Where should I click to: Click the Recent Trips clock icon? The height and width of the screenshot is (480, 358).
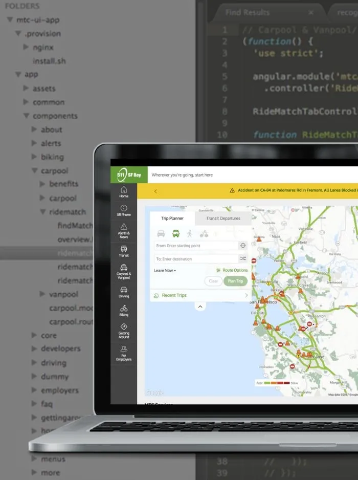(156, 295)
